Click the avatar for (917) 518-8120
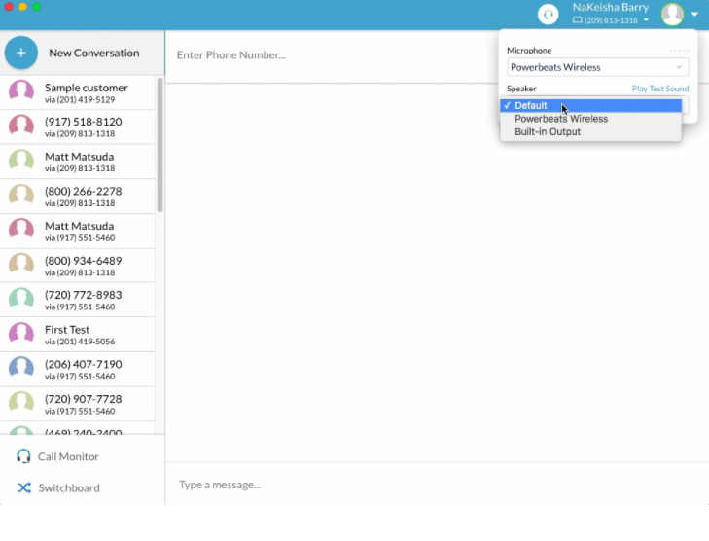 21,126
